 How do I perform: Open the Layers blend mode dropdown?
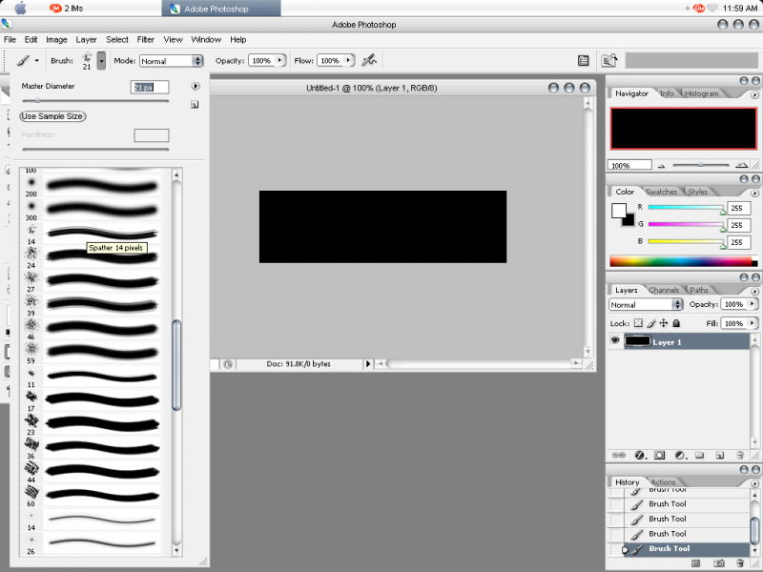point(646,304)
